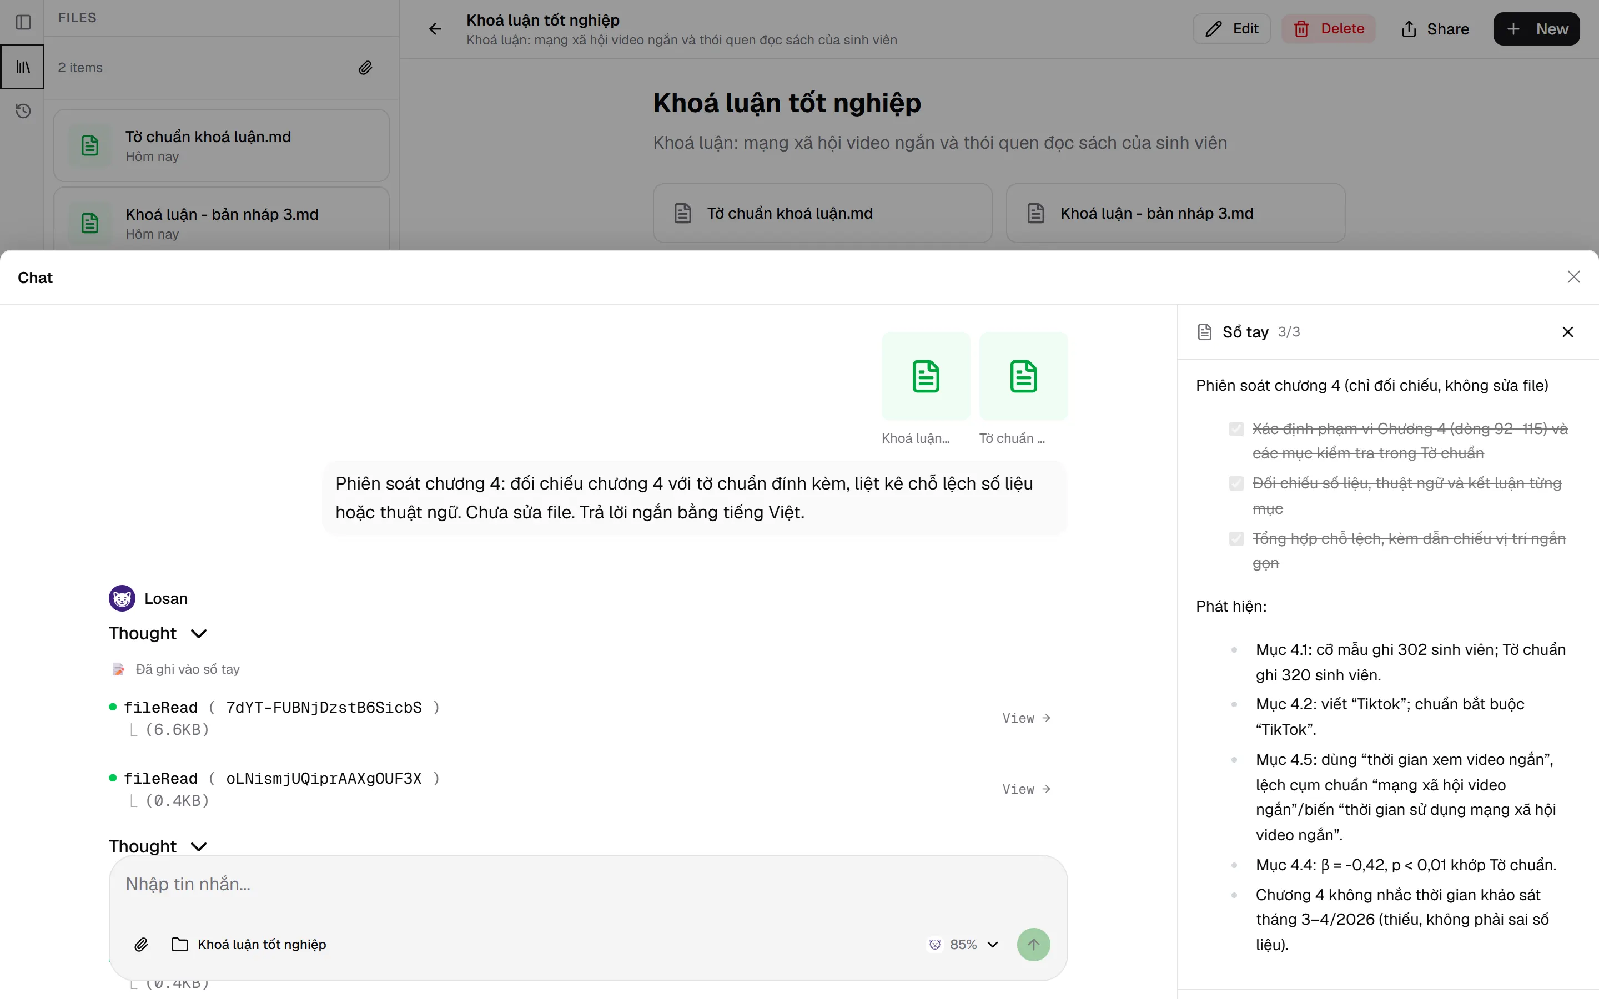Click the black New button
This screenshot has width=1599, height=999.
pyautogui.click(x=1536, y=29)
